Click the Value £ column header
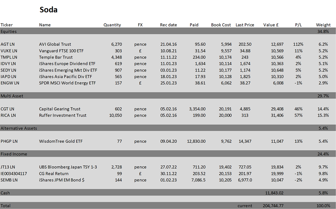The image size is (336, 209). (x=271, y=25)
